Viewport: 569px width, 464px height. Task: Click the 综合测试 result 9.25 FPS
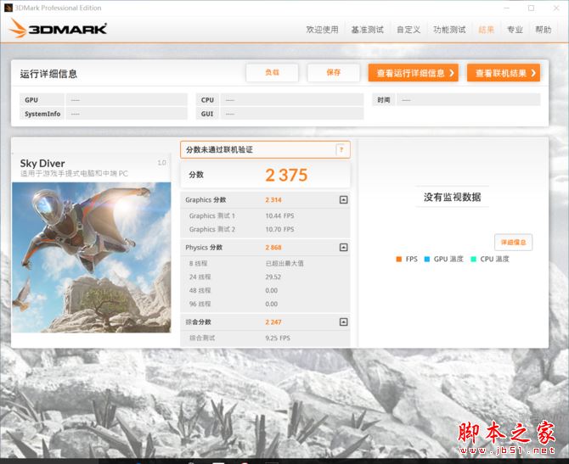(x=278, y=338)
